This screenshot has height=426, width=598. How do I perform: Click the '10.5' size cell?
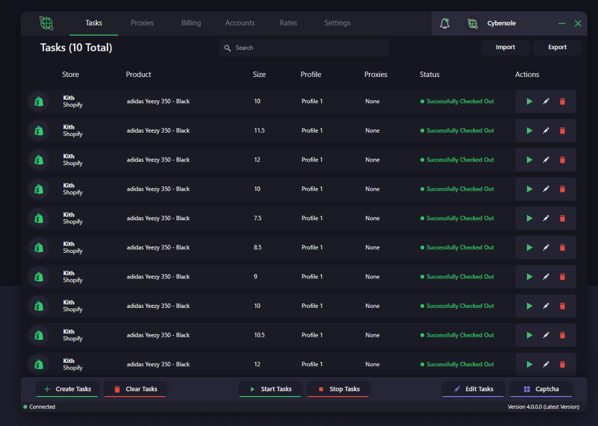pos(259,335)
